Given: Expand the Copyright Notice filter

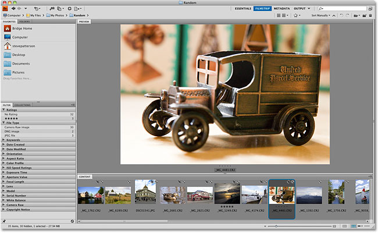Looking at the screenshot, I should [3, 209].
